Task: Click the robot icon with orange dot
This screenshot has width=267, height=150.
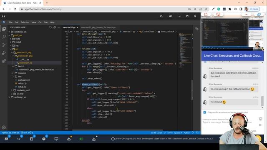Action: (69, 139)
